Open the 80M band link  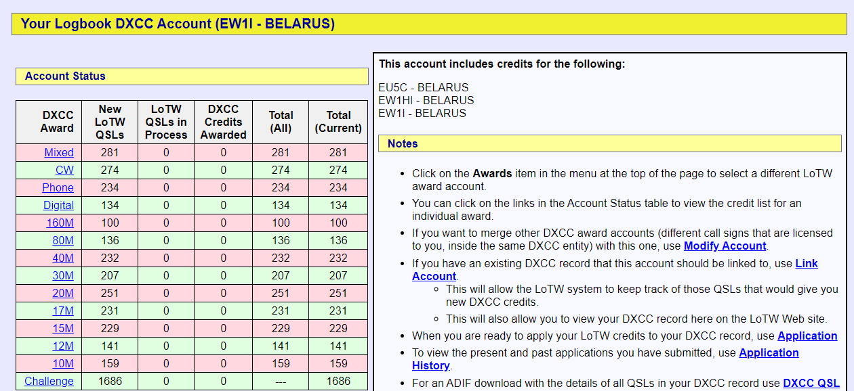pos(63,241)
